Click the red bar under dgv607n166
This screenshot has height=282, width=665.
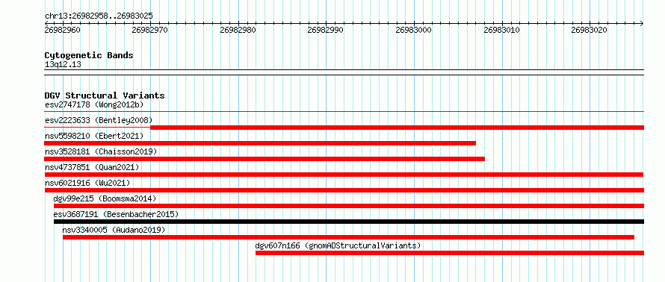450,253
